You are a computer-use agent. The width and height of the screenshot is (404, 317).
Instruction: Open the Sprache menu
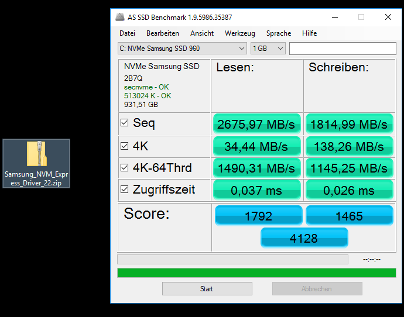(x=279, y=33)
